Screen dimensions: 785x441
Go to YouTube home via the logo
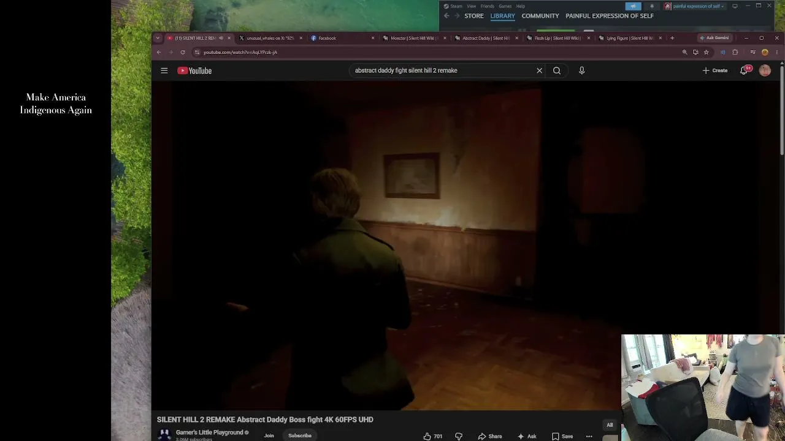[194, 70]
